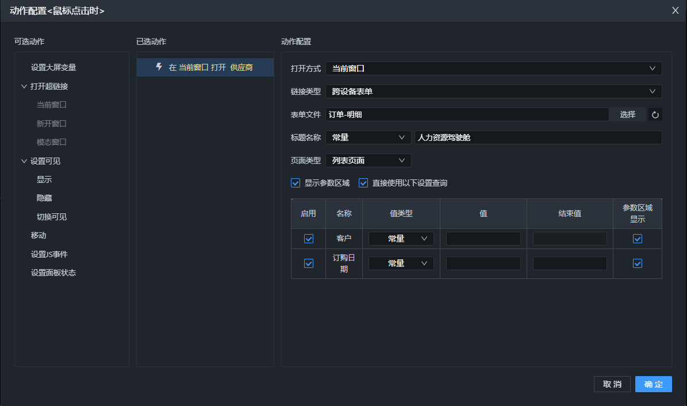Viewport: 687px width, 406px height.
Task: Click the 选择 button for 表单文件
Action: pyautogui.click(x=627, y=114)
